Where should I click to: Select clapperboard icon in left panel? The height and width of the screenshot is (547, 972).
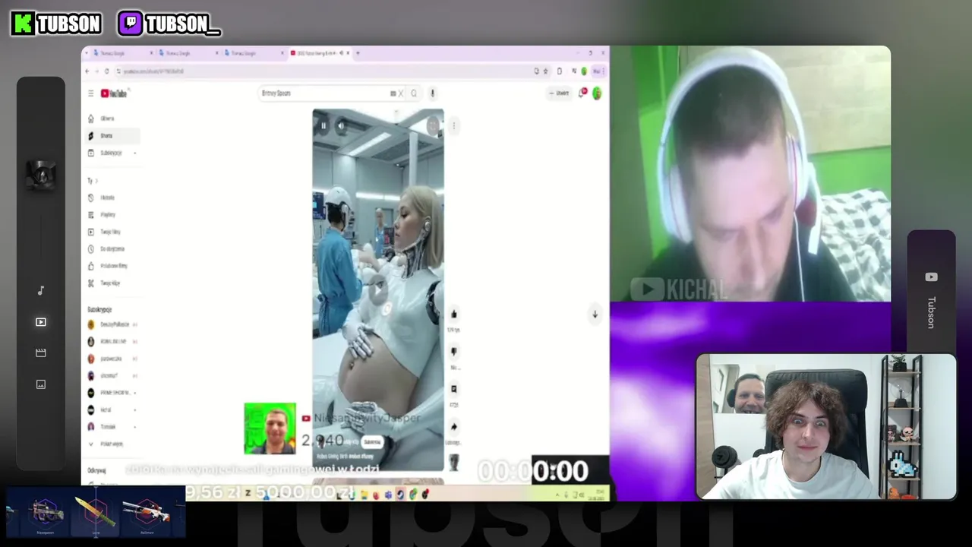pyautogui.click(x=41, y=353)
